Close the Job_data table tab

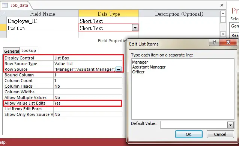click(222, 5)
